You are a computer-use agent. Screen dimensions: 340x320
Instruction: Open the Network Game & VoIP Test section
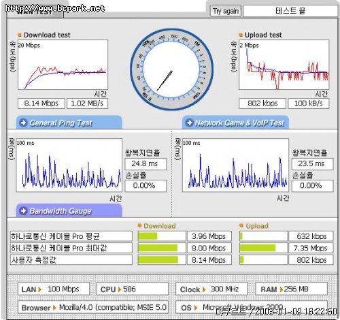tap(235, 123)
